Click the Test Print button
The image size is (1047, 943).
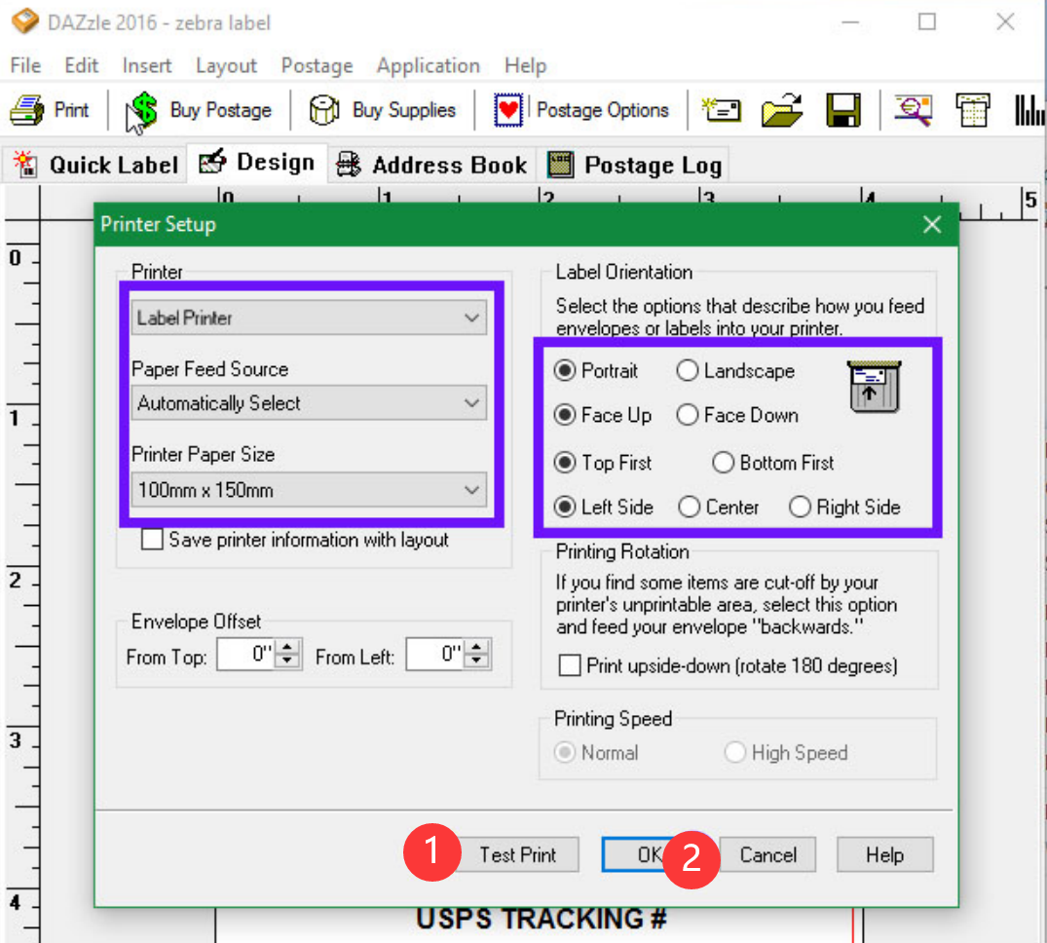[517, 855]
